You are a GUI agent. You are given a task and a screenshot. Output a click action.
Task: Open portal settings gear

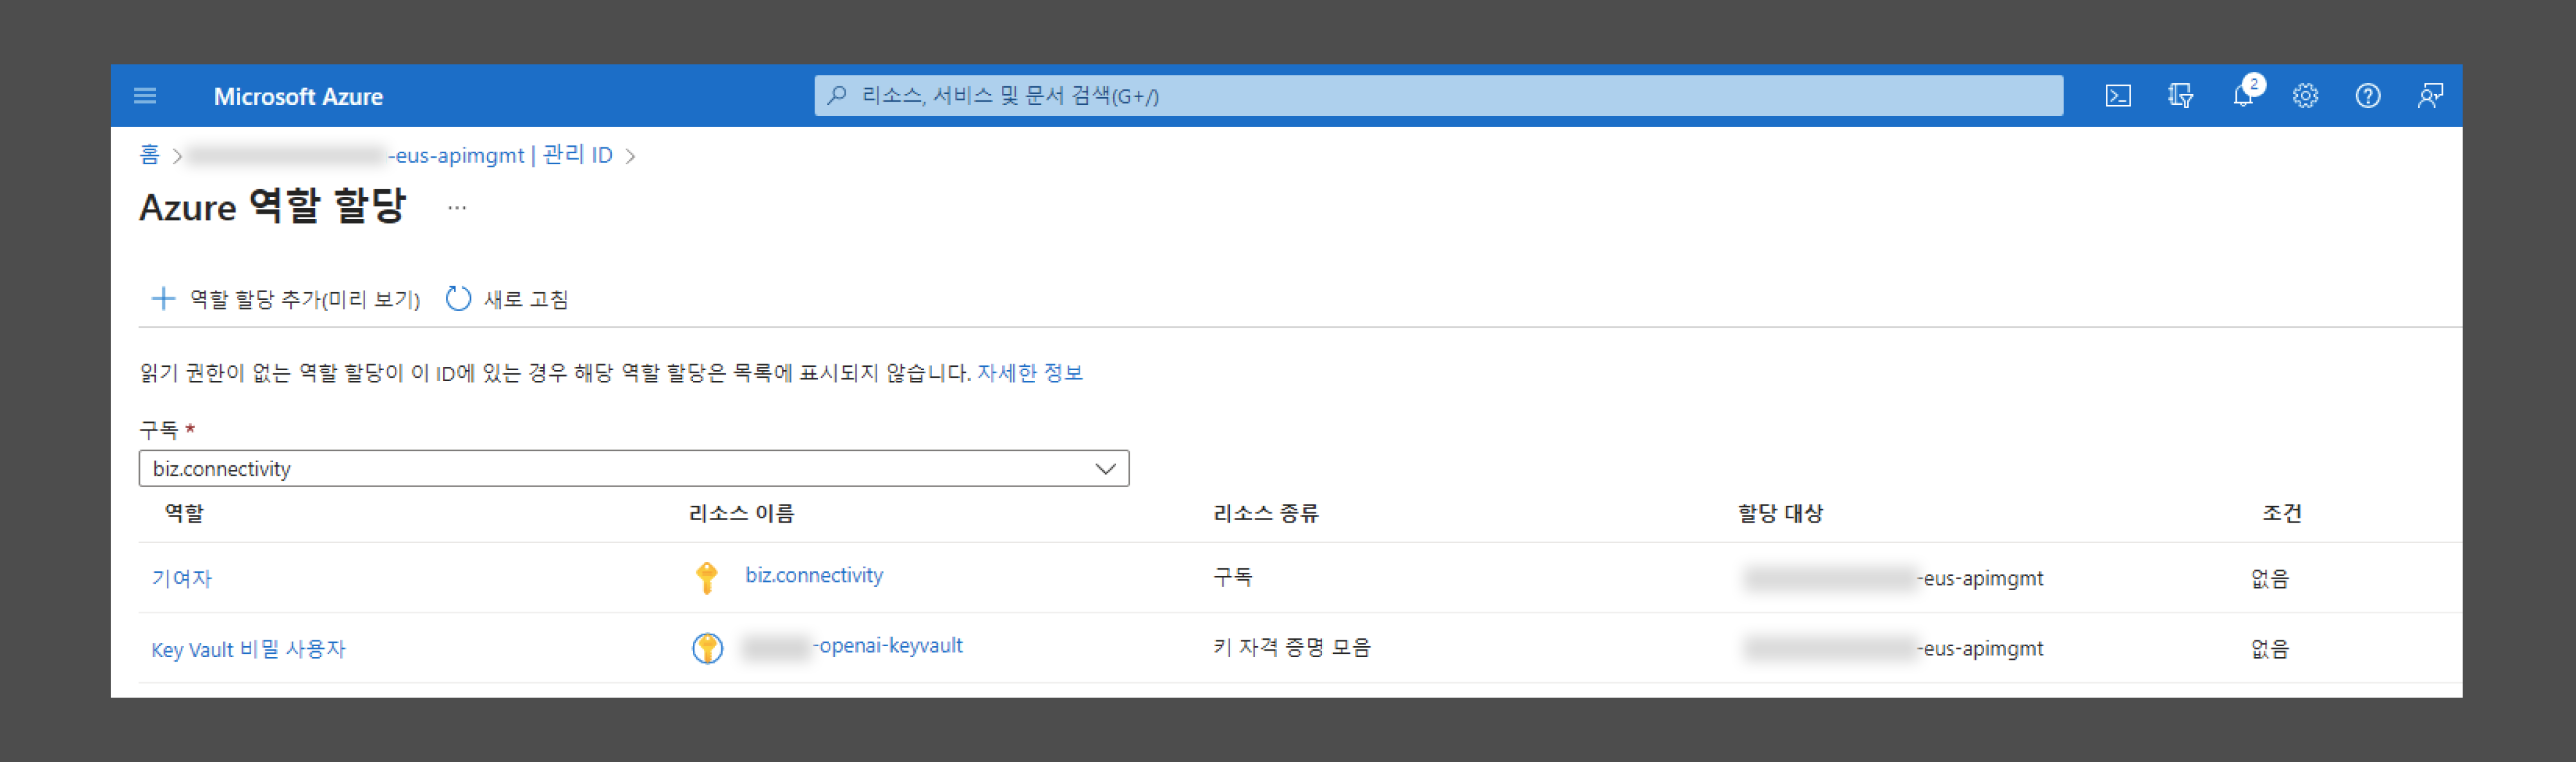(x=2305, y=96)
